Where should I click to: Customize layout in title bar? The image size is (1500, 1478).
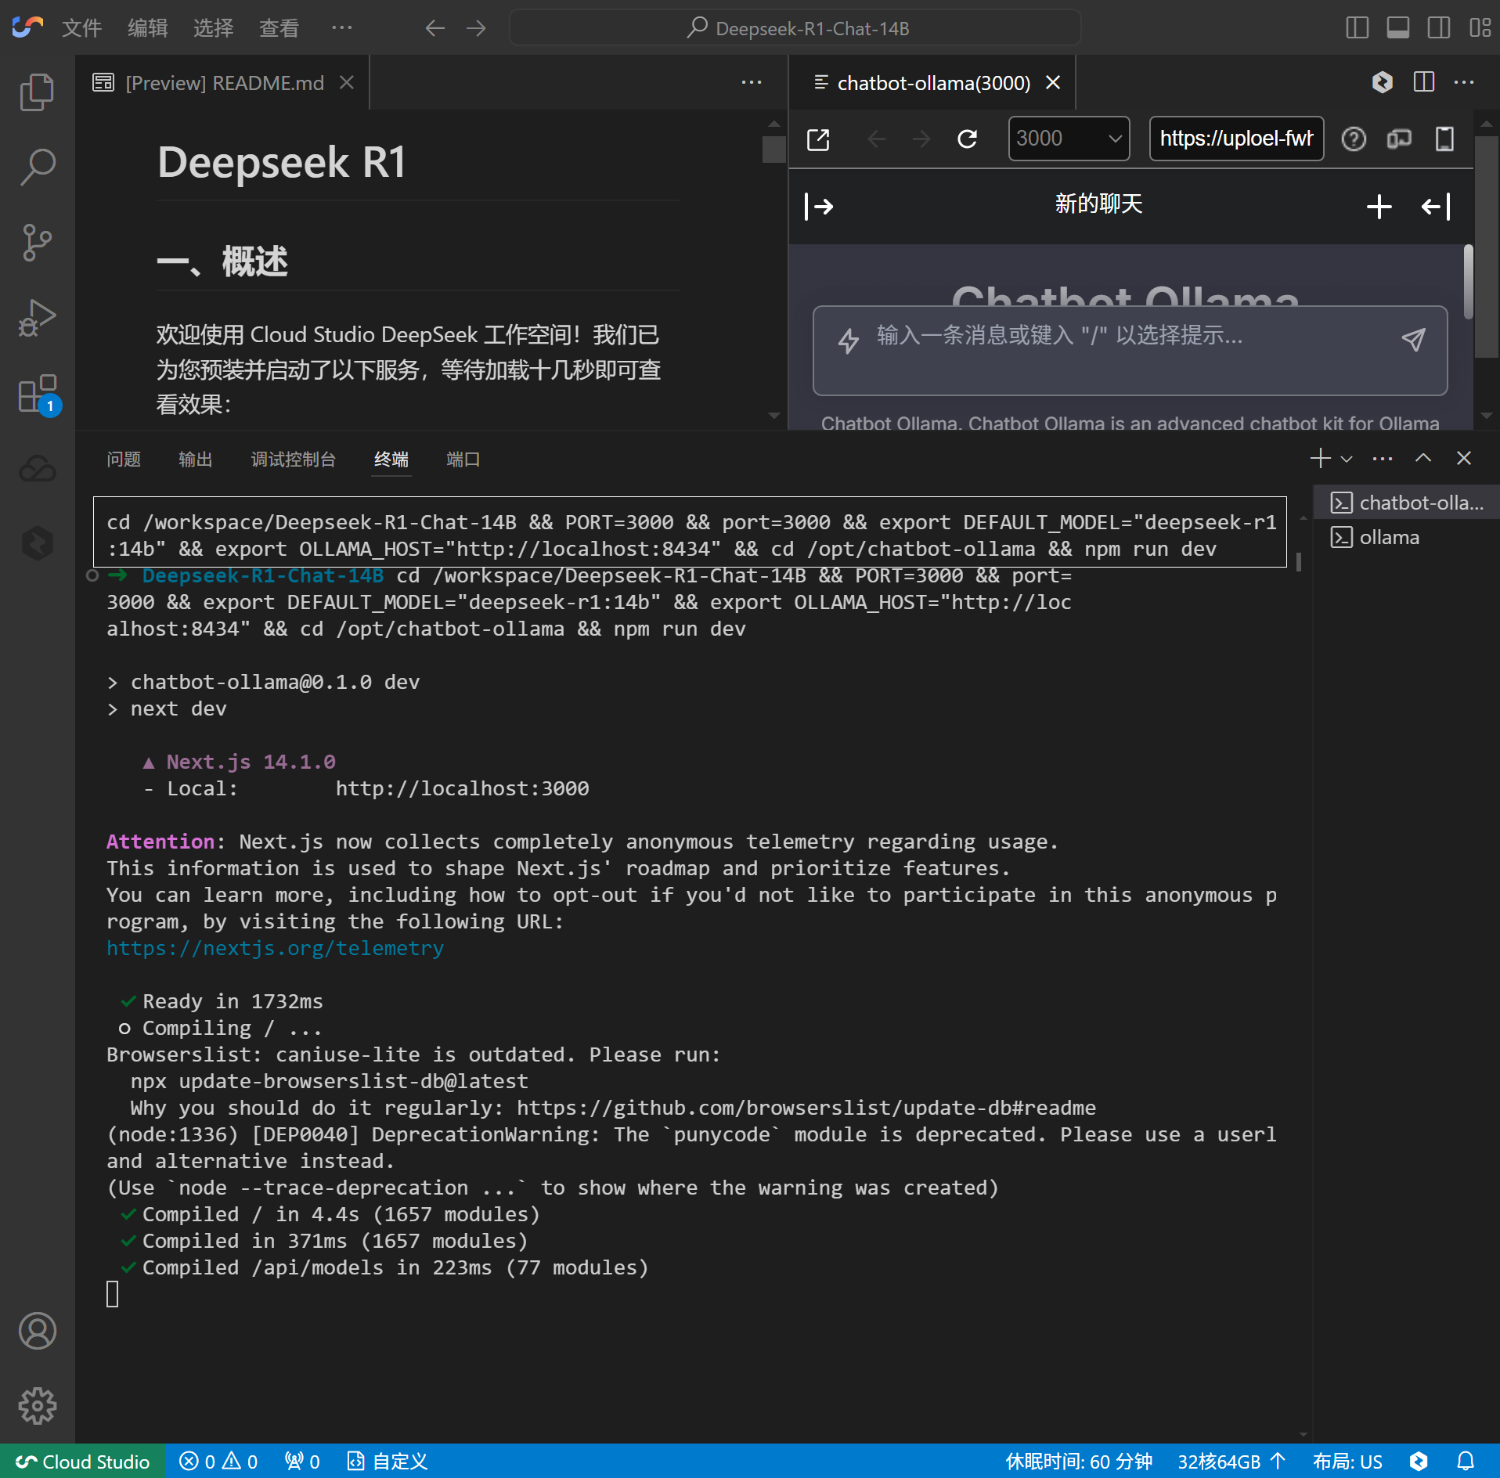(x=1480, y=28)
